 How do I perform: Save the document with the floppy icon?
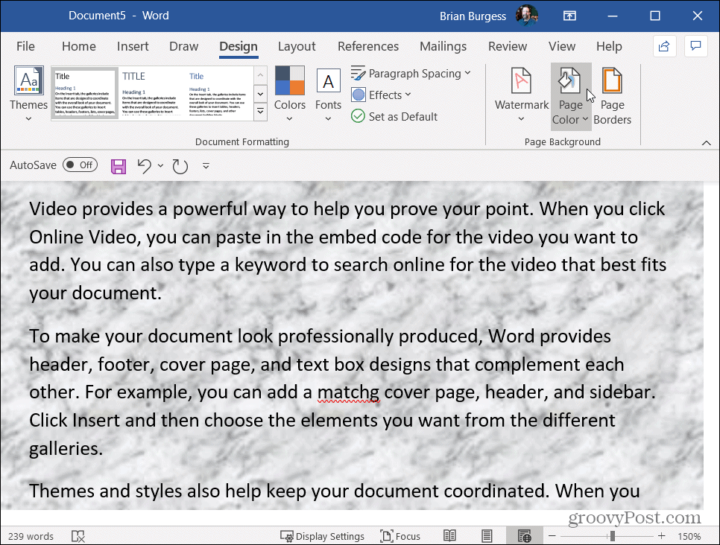(x=119, y=166)
